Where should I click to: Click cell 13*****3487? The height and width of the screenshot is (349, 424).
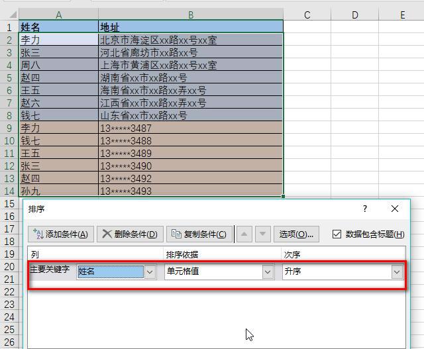click(x=191, y=128)
